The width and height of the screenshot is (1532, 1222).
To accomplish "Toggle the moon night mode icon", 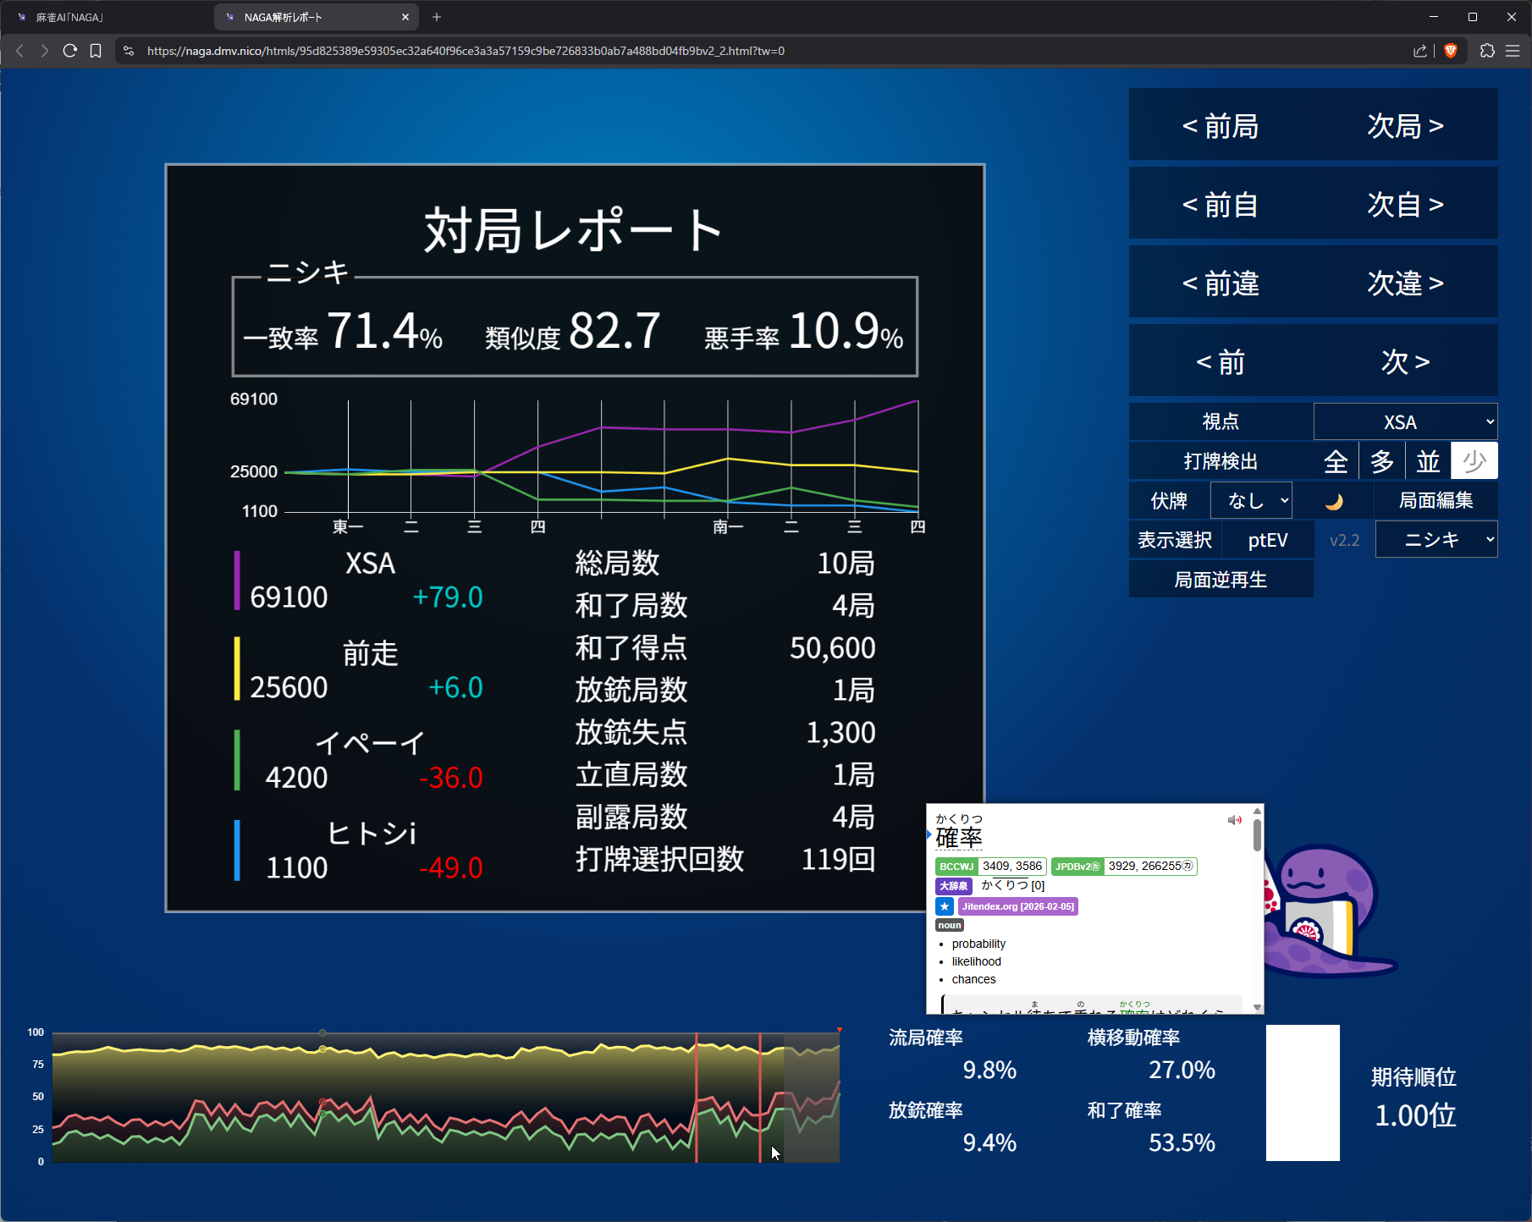I will tap(1334, 501).
